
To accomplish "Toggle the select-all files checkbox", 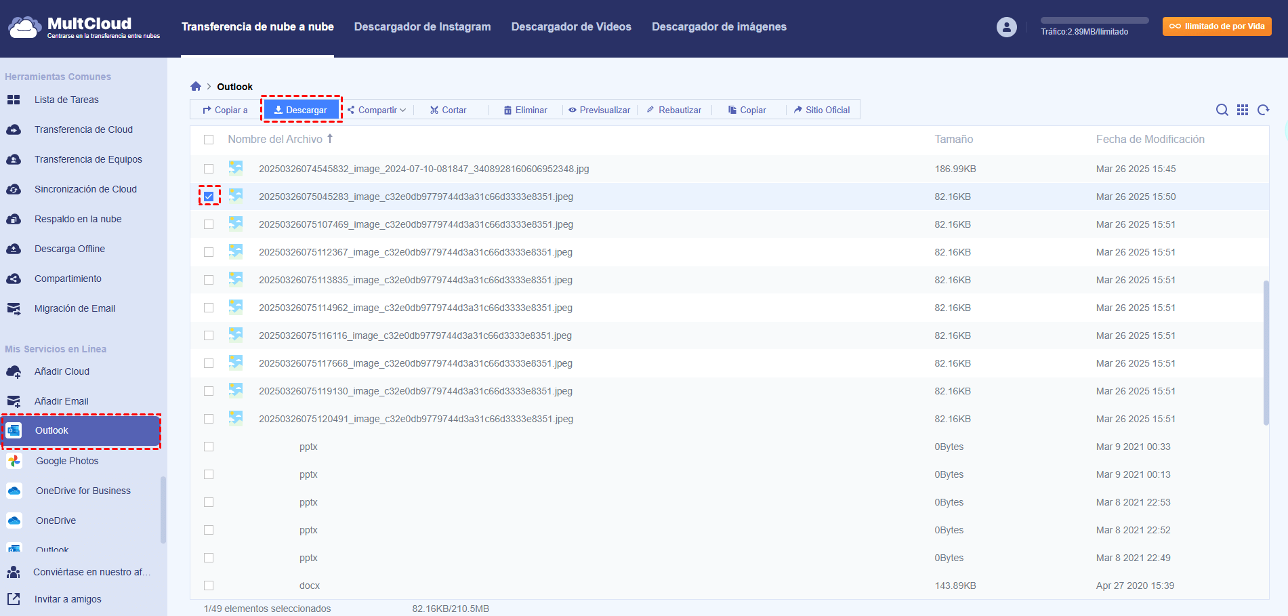I will point(209,140).
